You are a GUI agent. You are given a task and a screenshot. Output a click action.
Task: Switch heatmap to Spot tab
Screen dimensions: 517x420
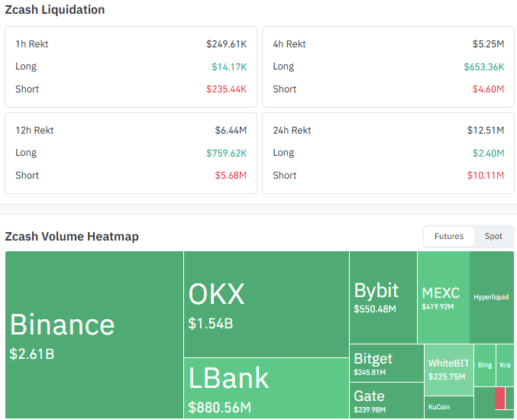493,236
